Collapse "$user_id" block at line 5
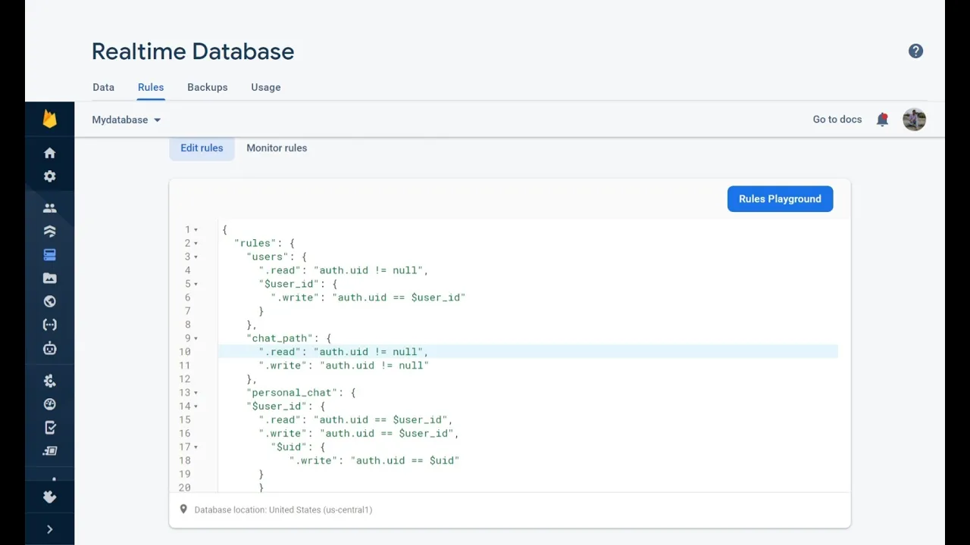The image size is (970, 545). (196, 284)
